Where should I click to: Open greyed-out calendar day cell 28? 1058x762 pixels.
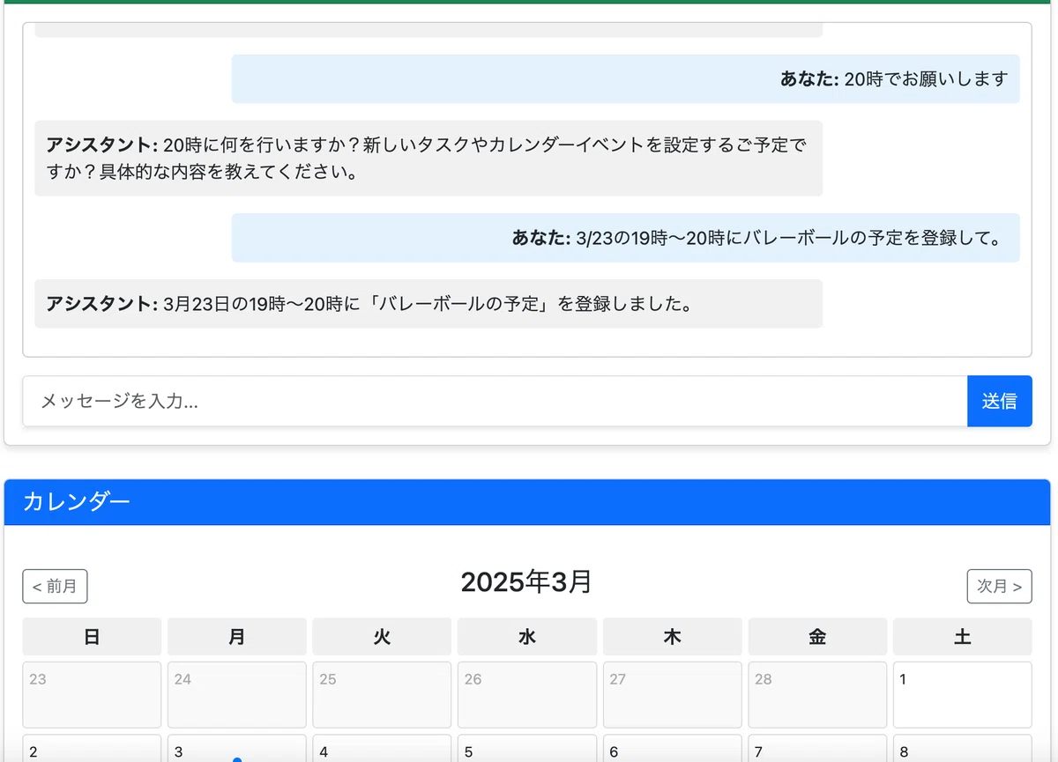(817, 695)
